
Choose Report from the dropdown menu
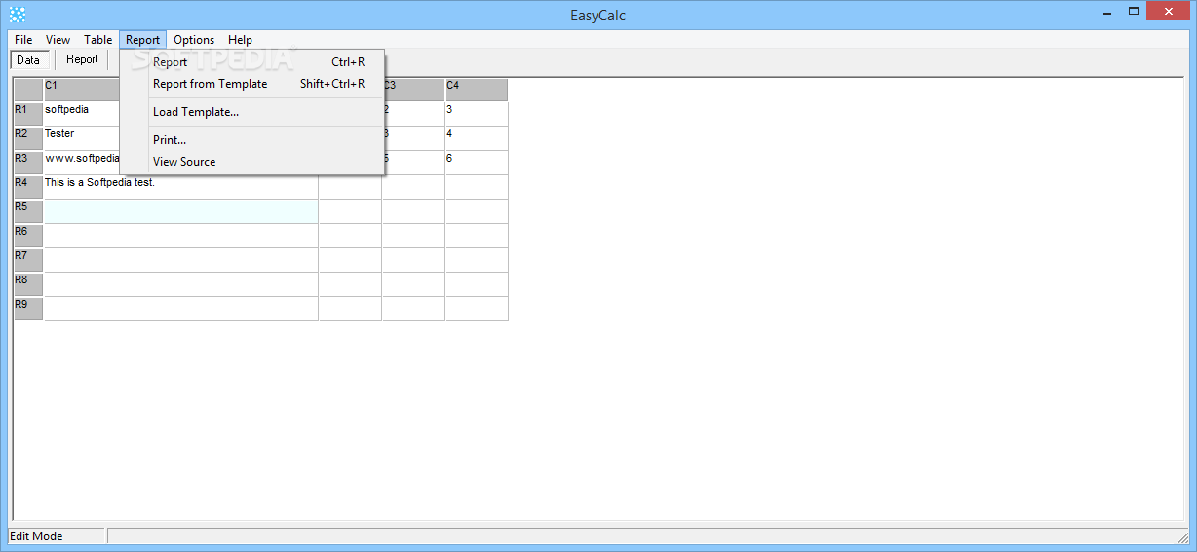point(252,62)
